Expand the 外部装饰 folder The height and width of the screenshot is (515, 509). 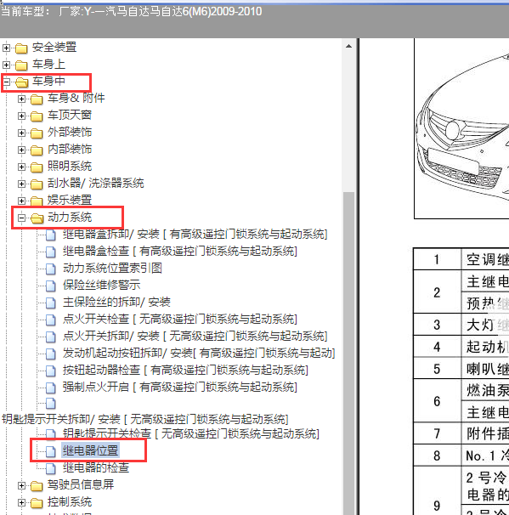click(x=22, y=133)
